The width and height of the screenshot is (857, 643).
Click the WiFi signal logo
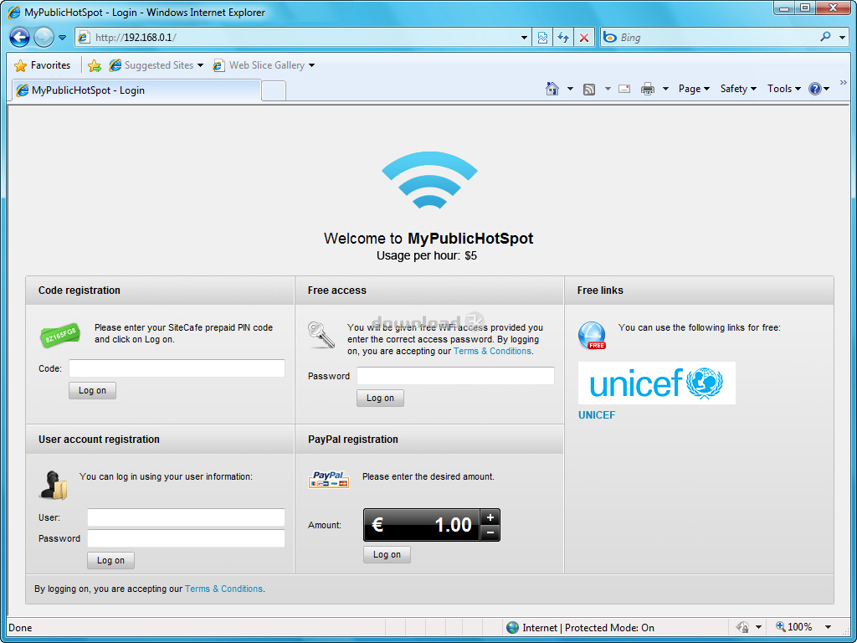click(x=429, y=179)
